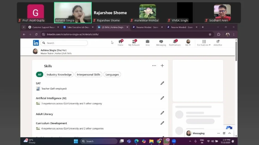Open Messaging in the top navigation

coord(161,43)
